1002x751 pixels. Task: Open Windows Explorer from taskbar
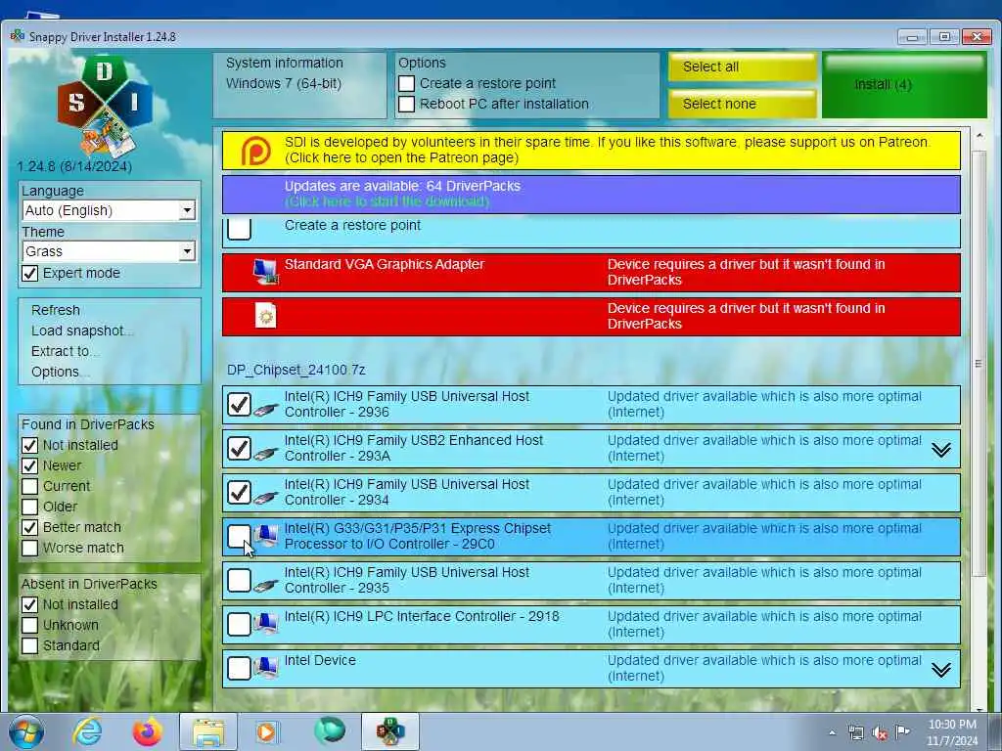pos(208,731)
